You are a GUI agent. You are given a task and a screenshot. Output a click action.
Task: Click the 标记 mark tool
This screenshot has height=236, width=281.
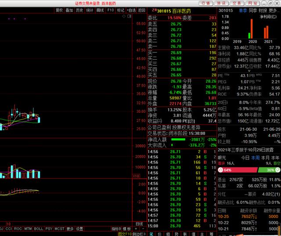(x=121, y=10)
